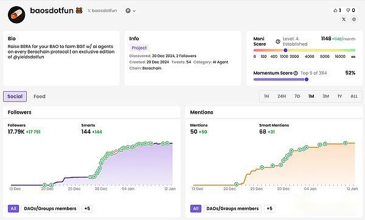Expand +5 filters under Mentions chart
The image size is (365, 220).
269,208
